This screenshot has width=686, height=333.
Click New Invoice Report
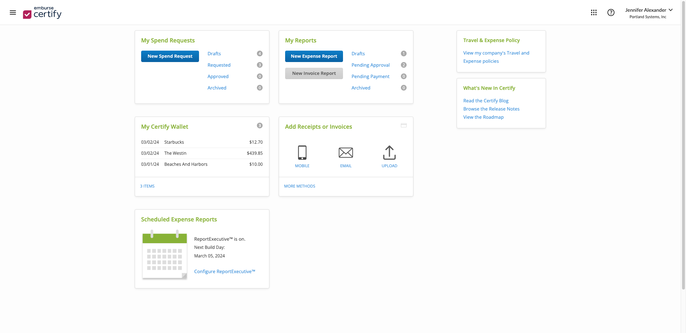point(313,73)
